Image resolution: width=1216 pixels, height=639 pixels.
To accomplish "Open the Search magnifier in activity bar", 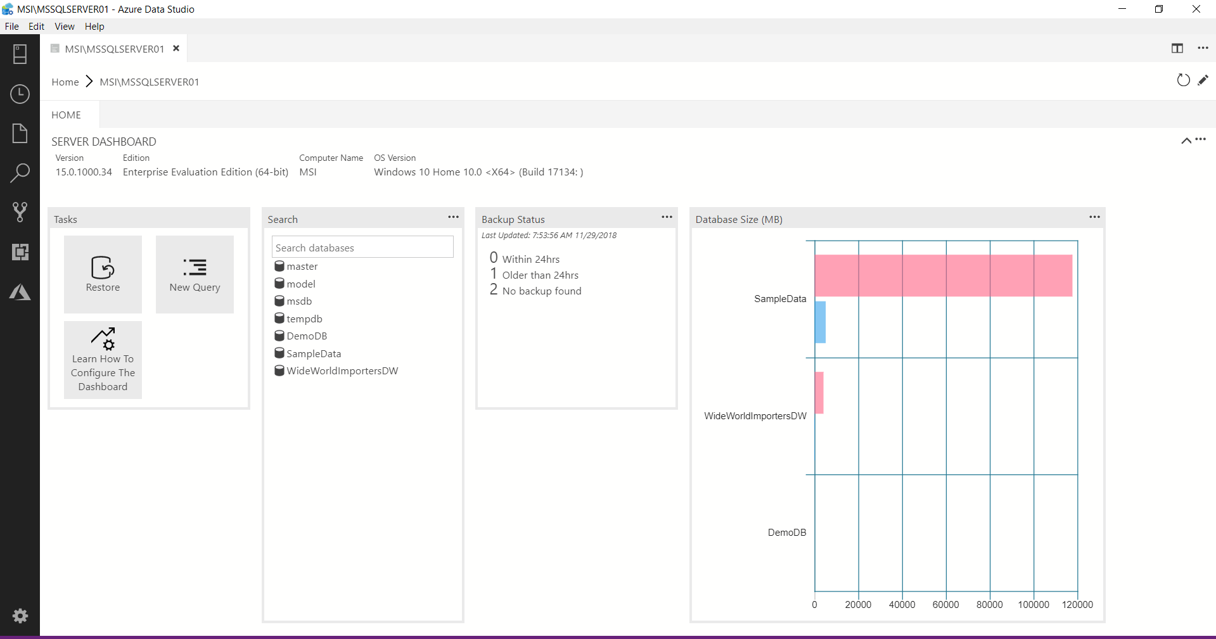I will [x=20, y=173].
